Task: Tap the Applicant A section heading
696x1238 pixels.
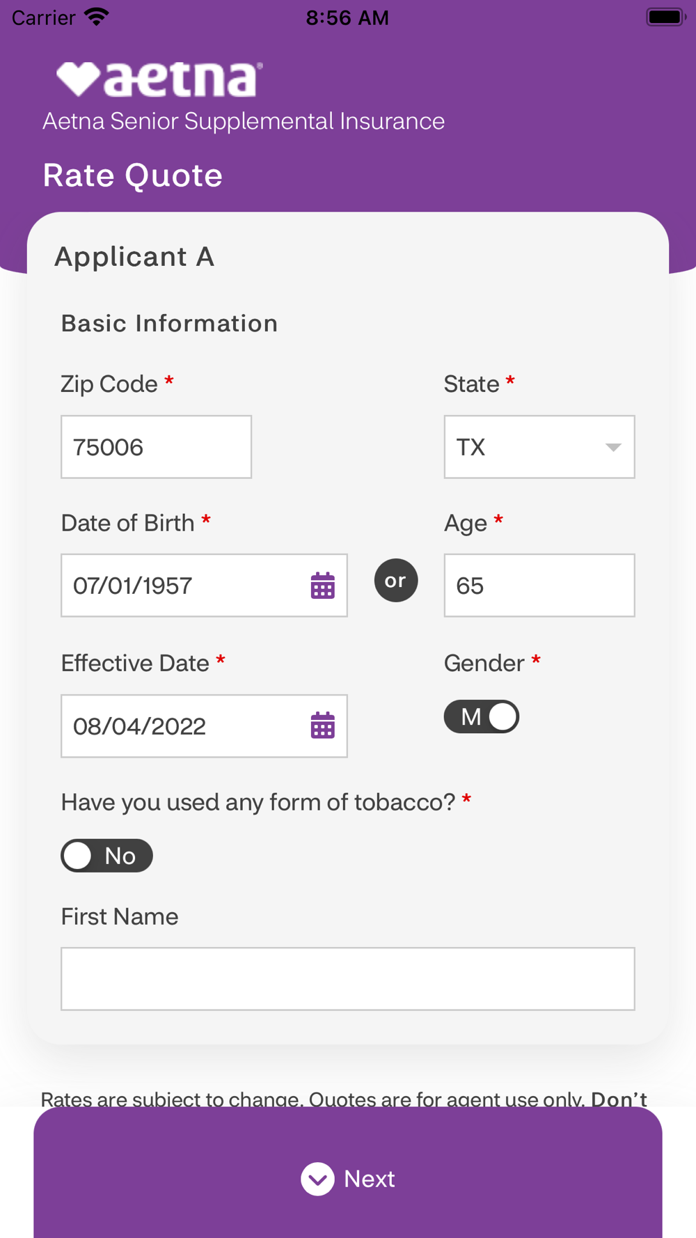Action: pos(134,257)
